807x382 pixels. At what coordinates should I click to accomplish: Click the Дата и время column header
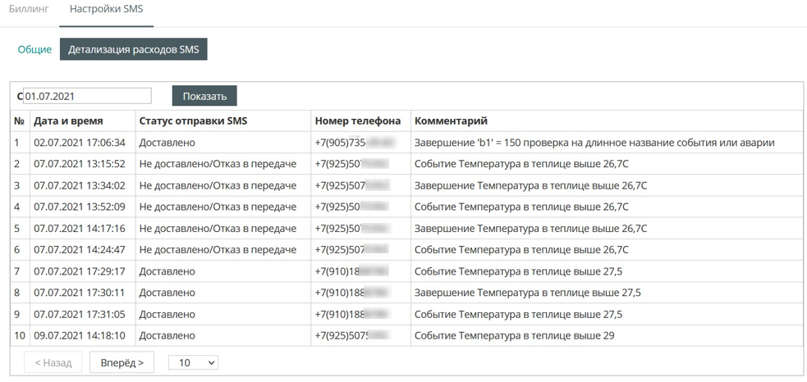(x=68, y=121)
